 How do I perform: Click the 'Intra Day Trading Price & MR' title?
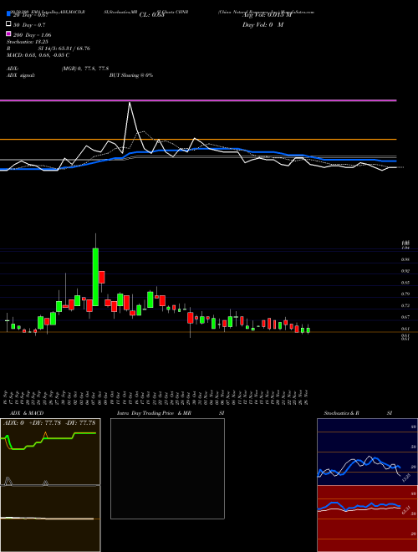coord(154,413)
